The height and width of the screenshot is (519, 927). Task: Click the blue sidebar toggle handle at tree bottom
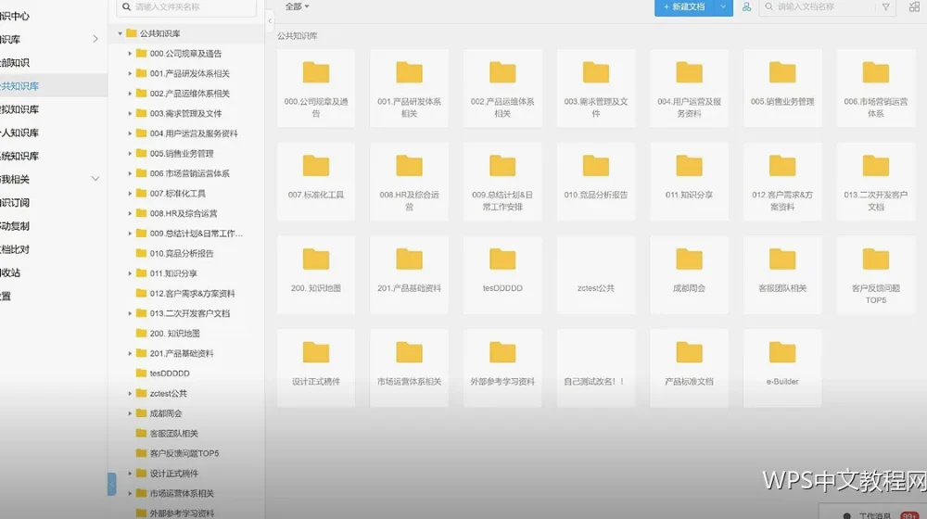[112, 484]
